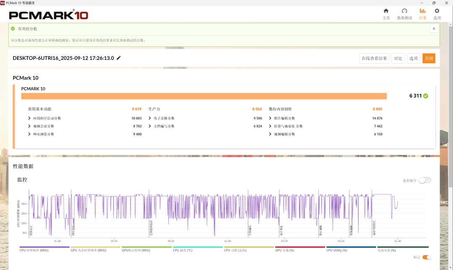453x270 pixels.
Task: Open the 基准测试 benchmark gauge icon
Action: [404, 11]
